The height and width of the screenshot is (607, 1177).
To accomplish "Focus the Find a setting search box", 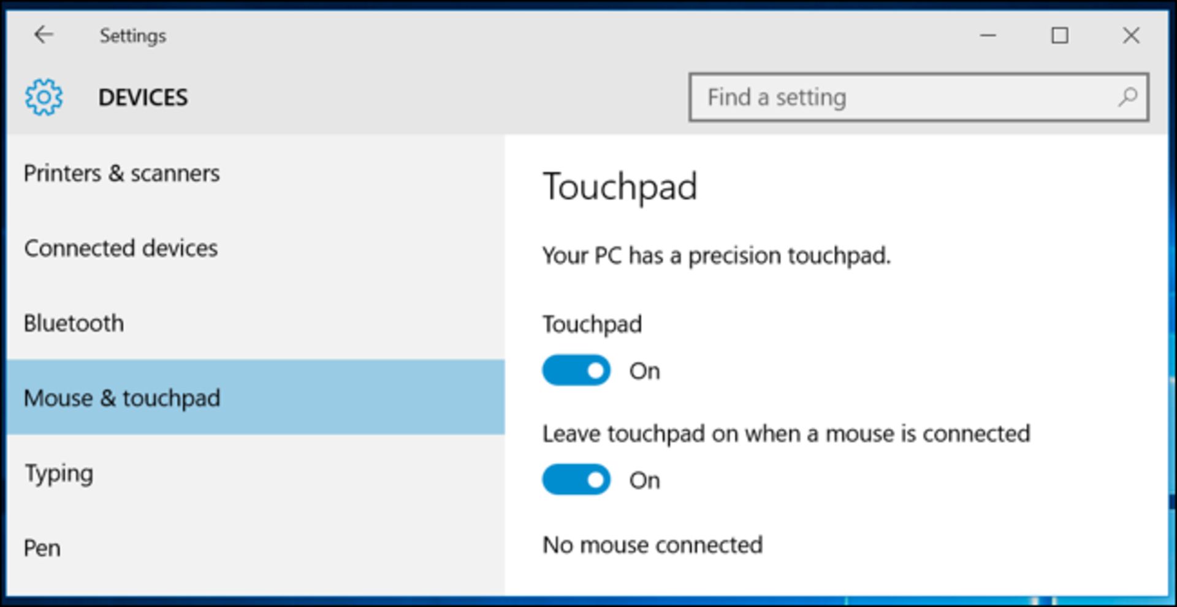I will point(907,97).
